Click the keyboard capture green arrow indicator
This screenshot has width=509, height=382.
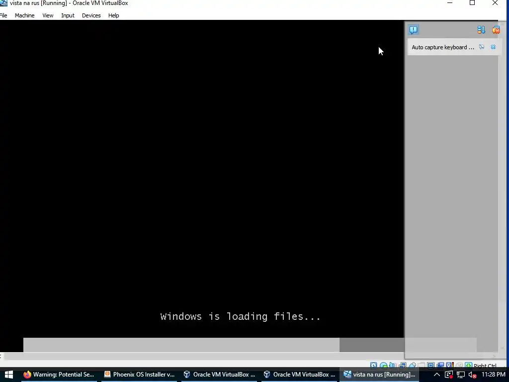coord(468,366)
